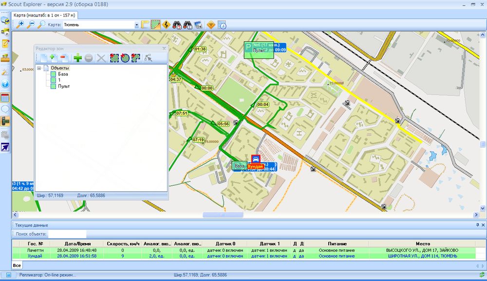Click the map's scroll up arrow
The image size is (487, 281).
coord(483,35)
